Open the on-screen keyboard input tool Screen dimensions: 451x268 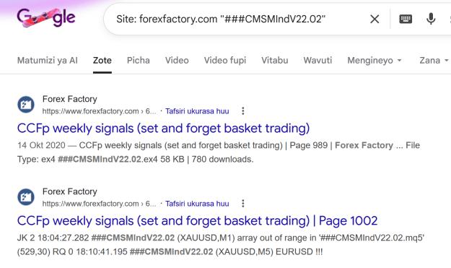406,20
